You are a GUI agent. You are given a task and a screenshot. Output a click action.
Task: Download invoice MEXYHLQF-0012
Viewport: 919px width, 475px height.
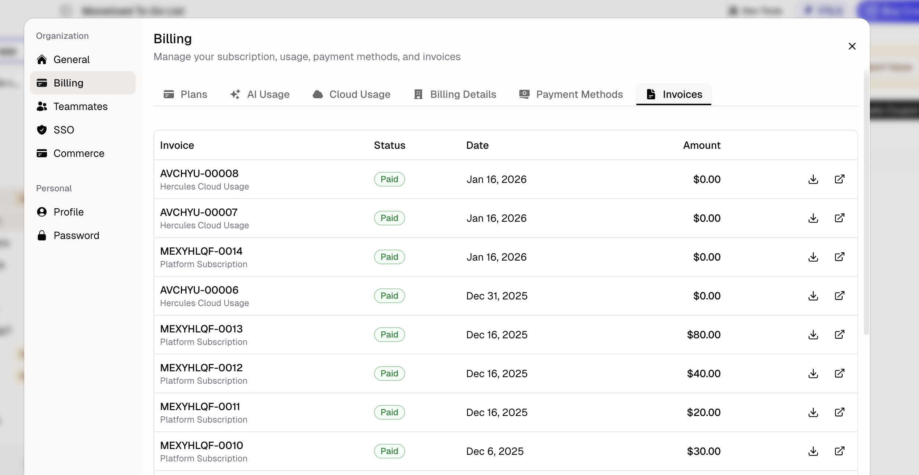click(x=813, y=373)
